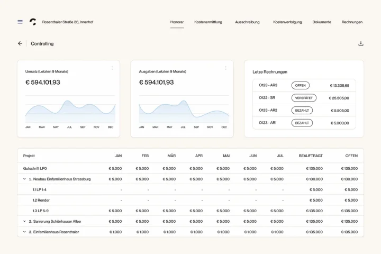Click the amount € 5.505,00
Viewport: 381px width, 254px height.
[x=340, y=111]
